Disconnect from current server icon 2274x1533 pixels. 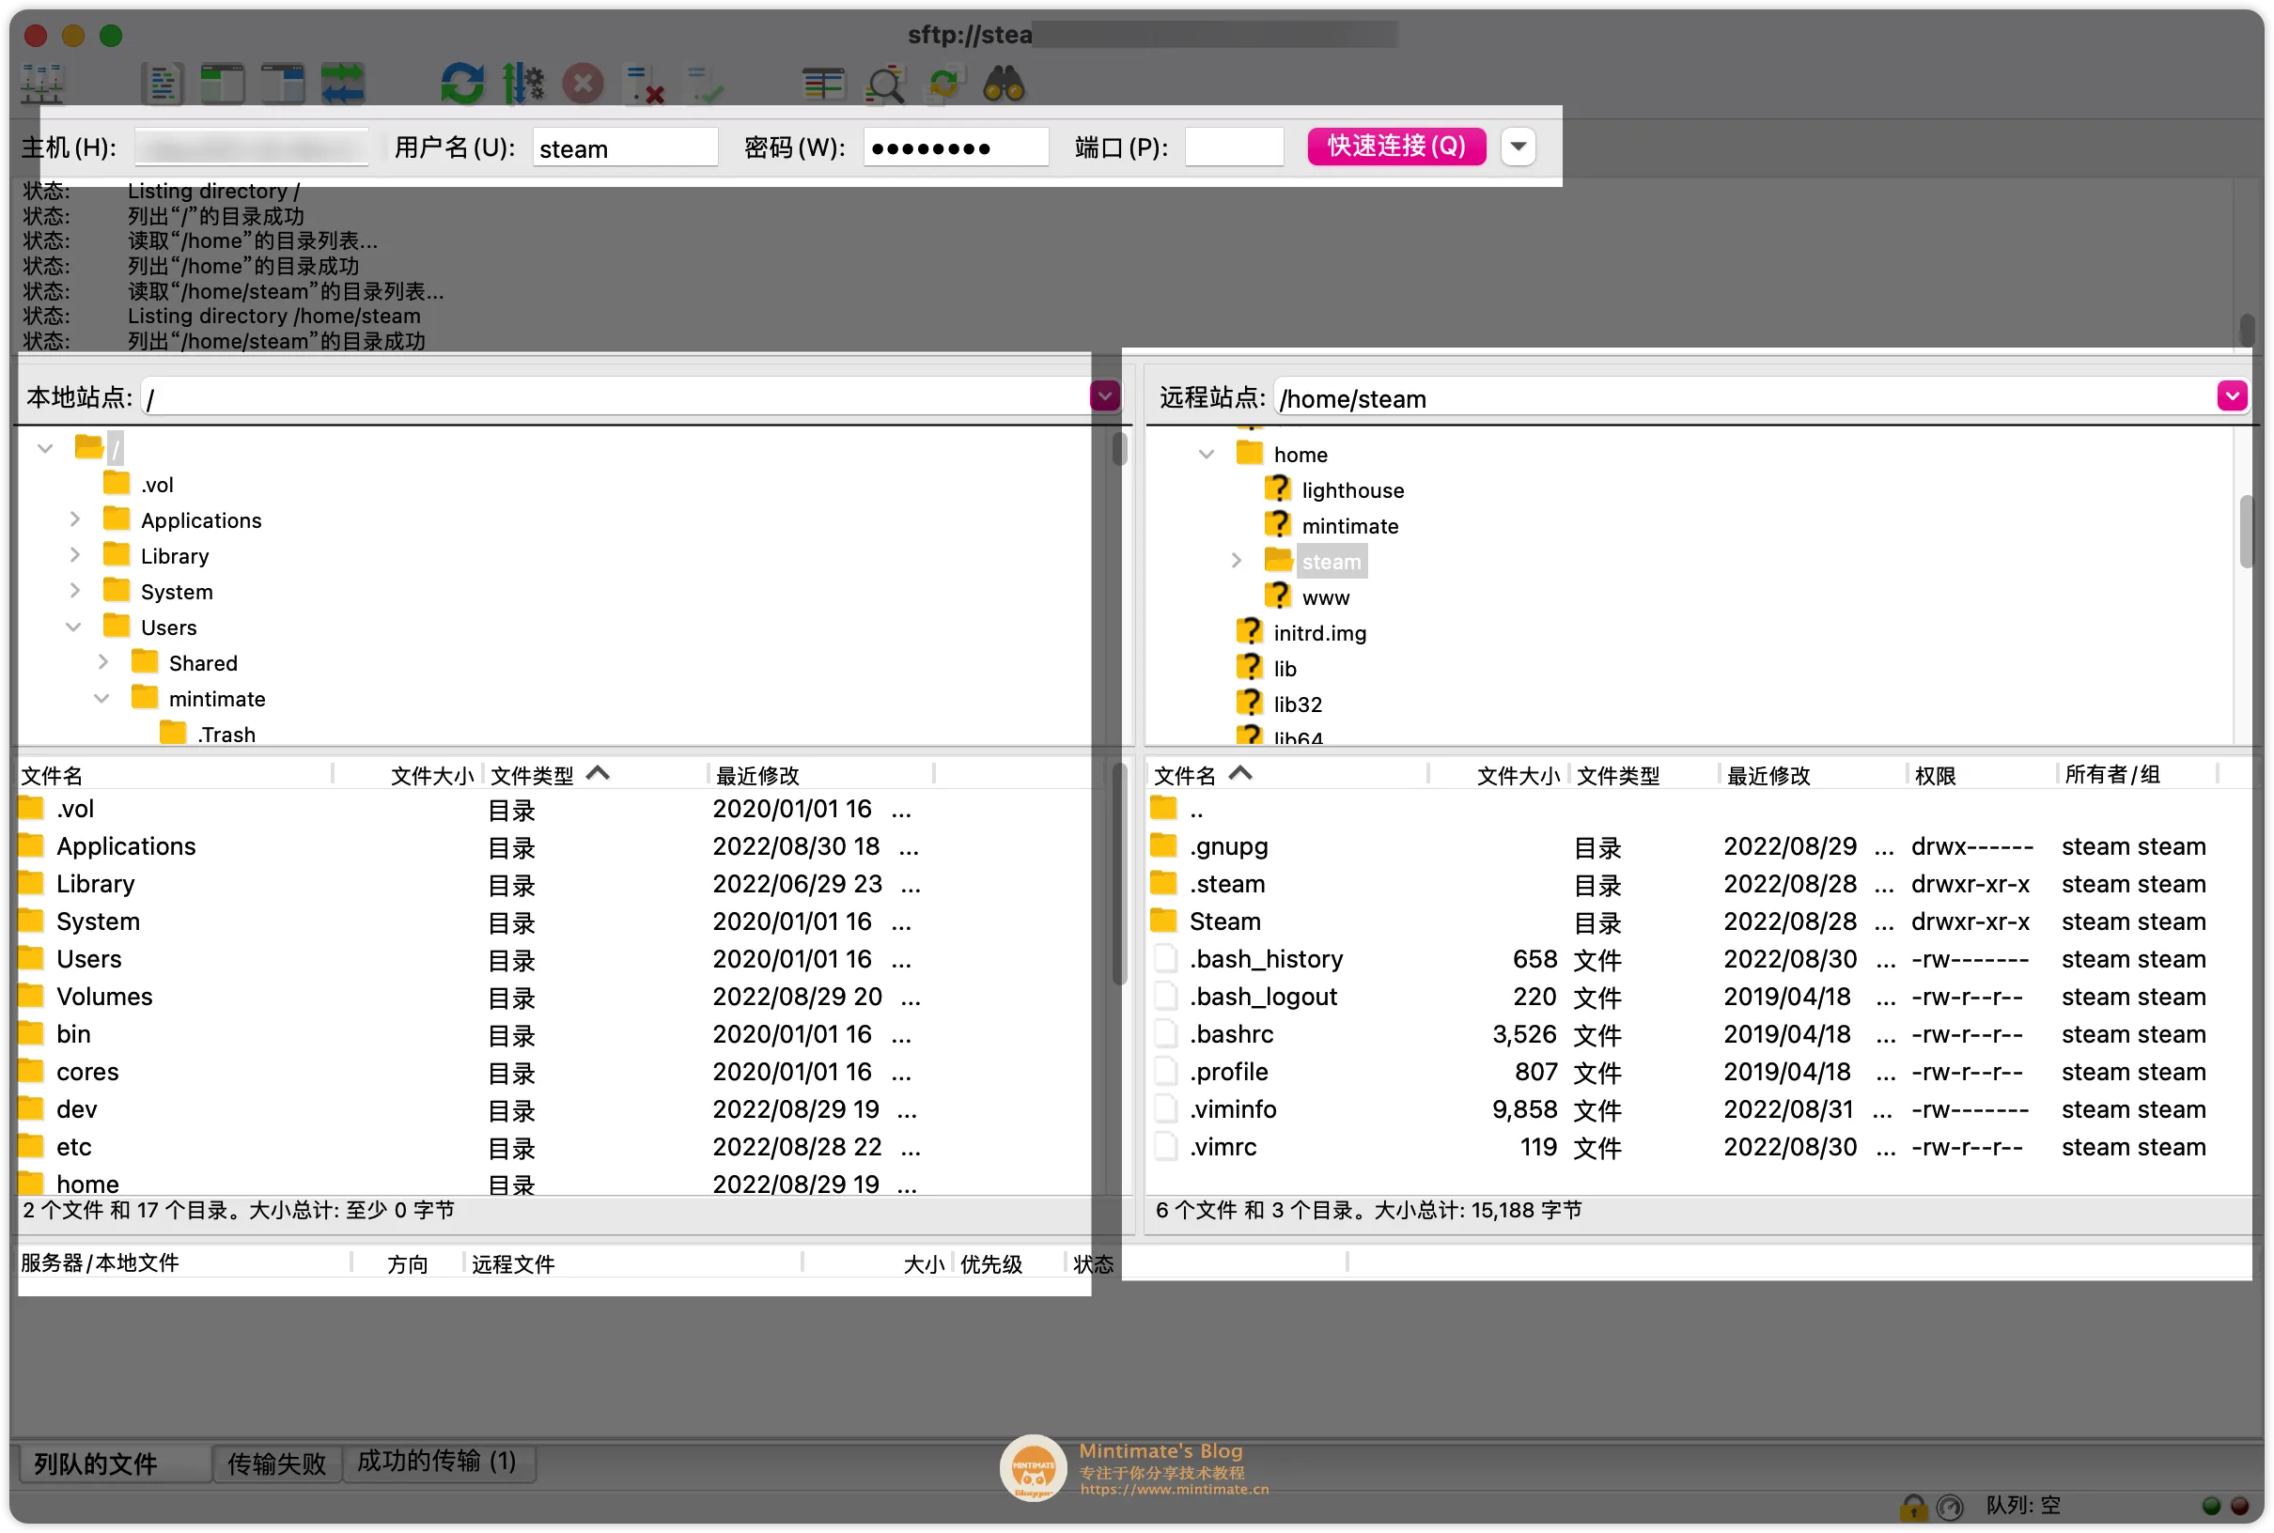(x=645, y=85)
